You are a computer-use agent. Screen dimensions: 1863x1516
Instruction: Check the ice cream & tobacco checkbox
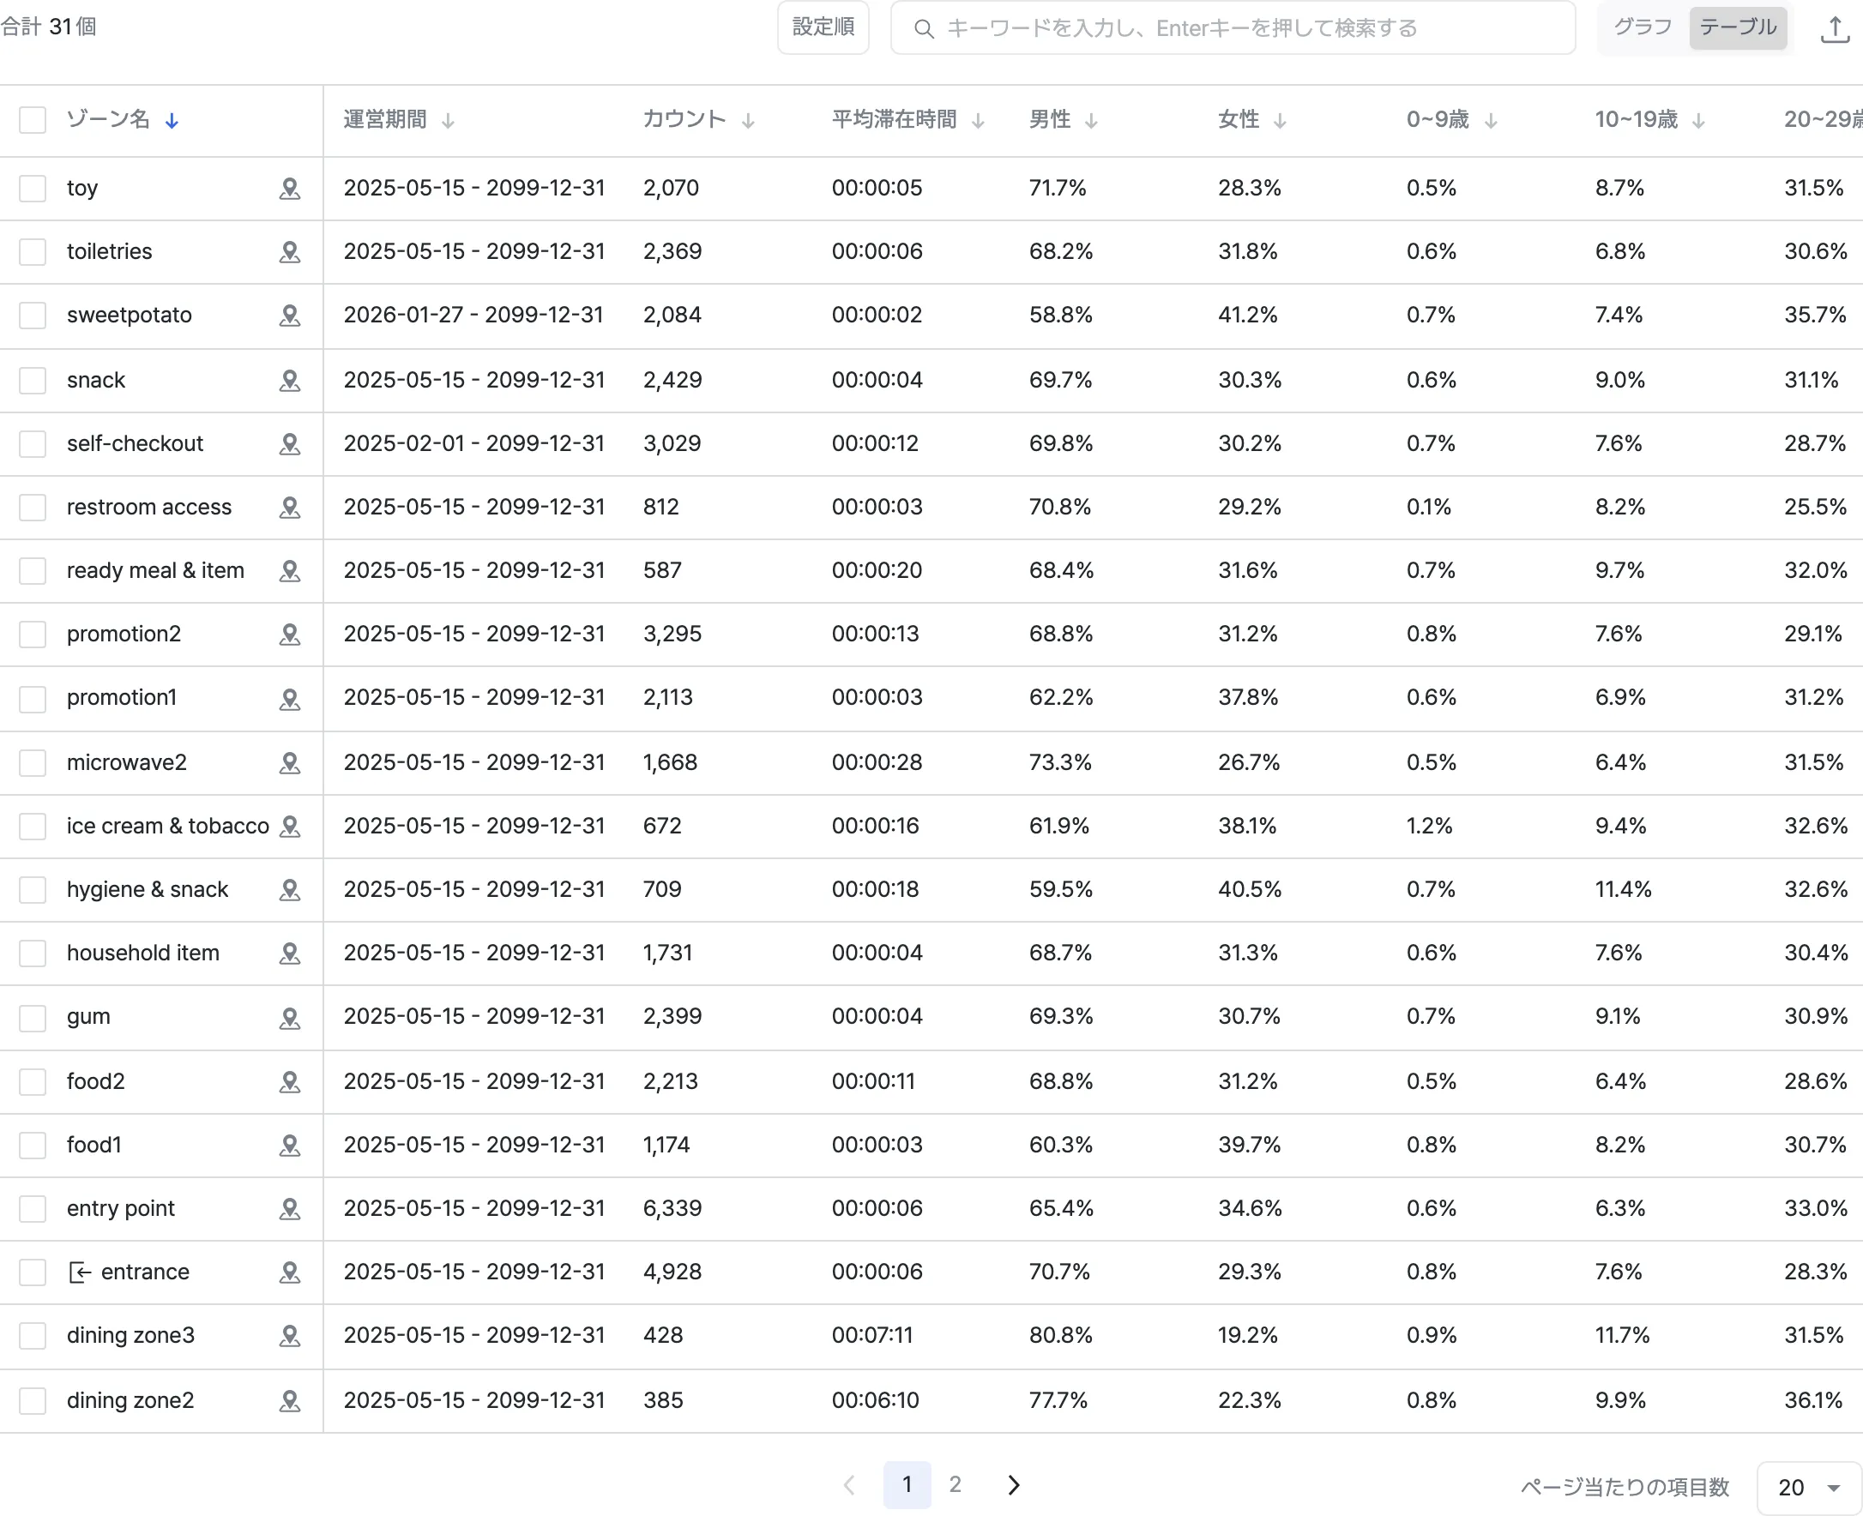pyautogui.click(x=33, y=826)
